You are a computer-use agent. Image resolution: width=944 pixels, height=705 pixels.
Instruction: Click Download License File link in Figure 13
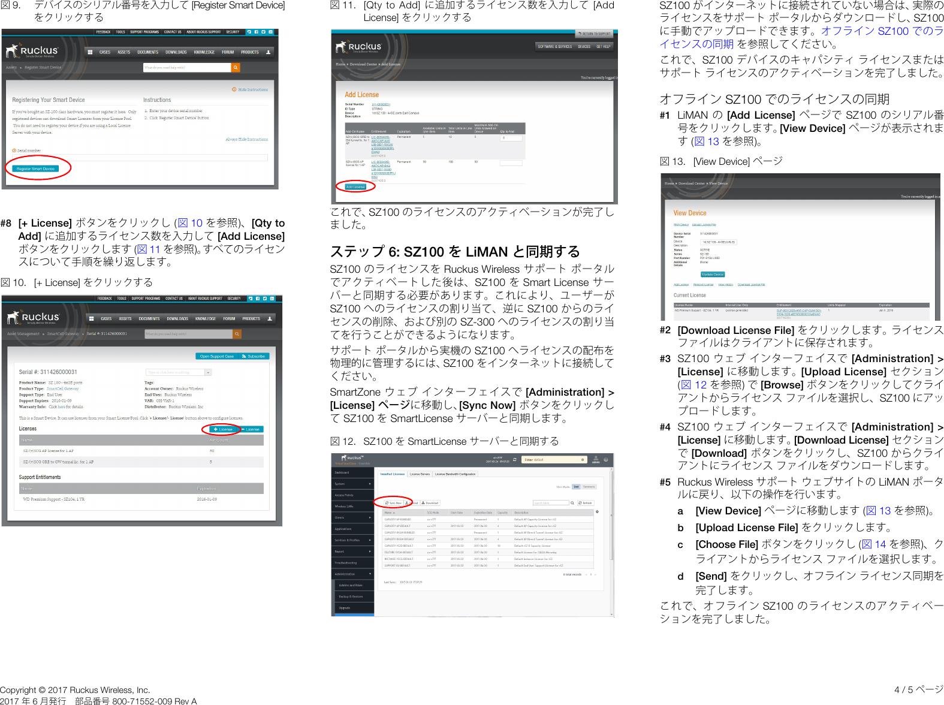point(751,285)
